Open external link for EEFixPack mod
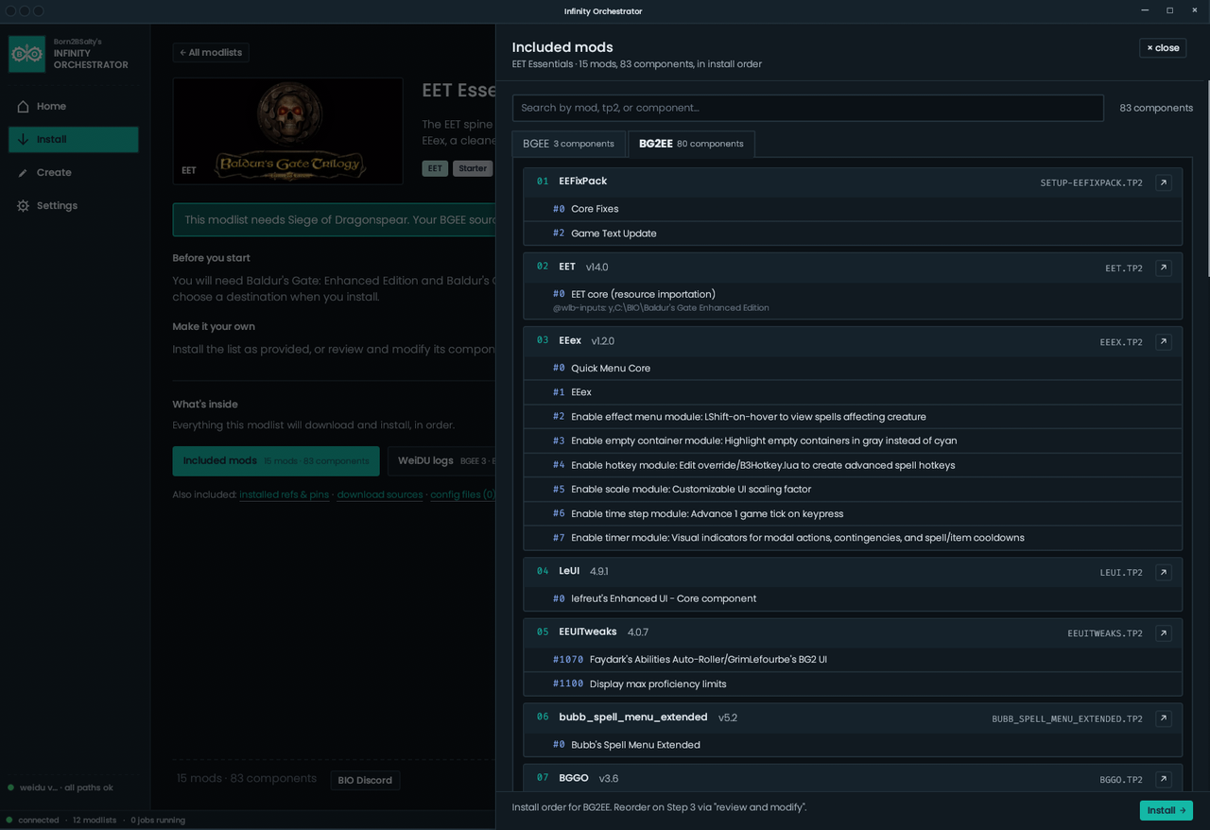This screenshot has height=830, width=1210. 1164,182
